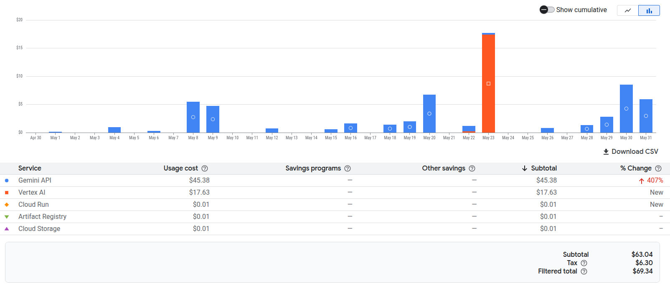The width and height of the screenshot is (670, 286).
Task: Select the Cloud Run service name
Action: [x=33, y=205]
